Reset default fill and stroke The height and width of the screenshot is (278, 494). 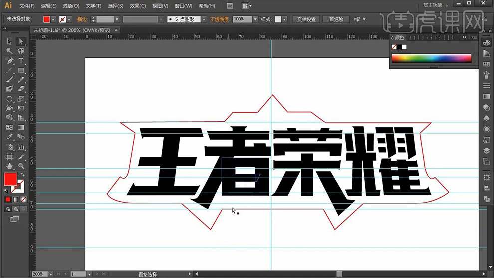tap(6, 190)
